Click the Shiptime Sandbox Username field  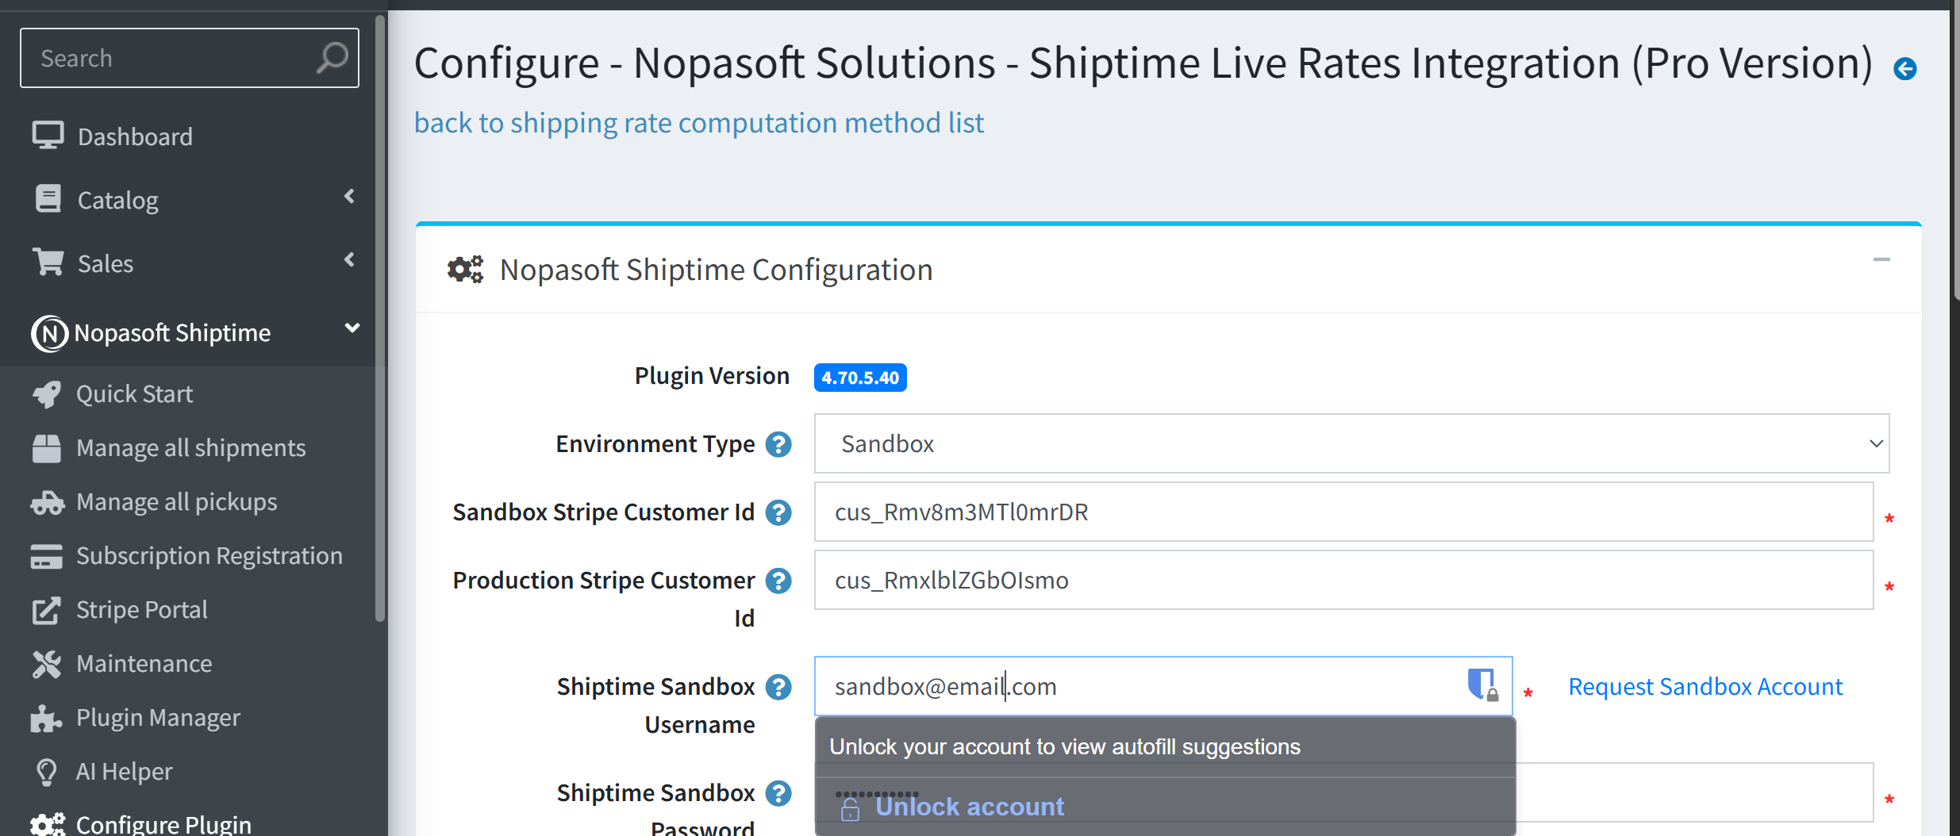1163,686
